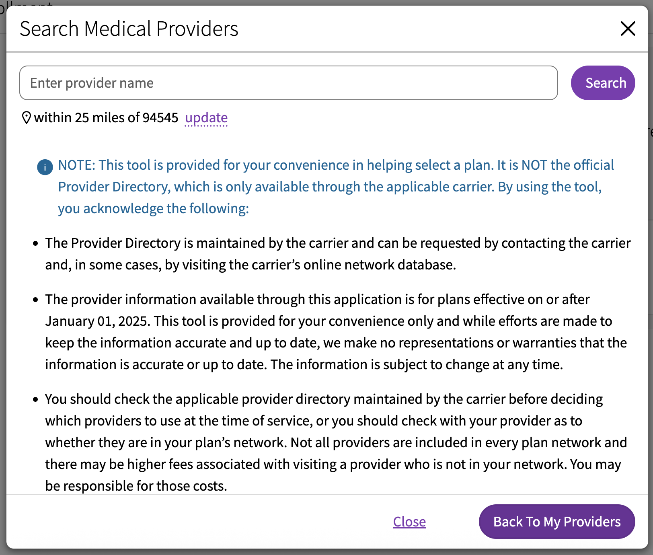Click the Search Medical Providers title
This screenshot has height=555, width=653.
[x=129, y=29]
